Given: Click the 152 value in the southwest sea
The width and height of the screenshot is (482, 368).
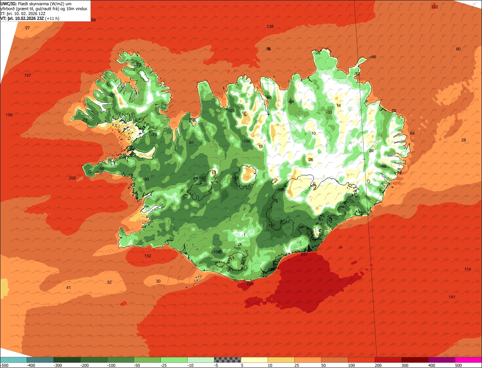Looking at the screenshot, I should pyautogui.click(x=148, y=256).
